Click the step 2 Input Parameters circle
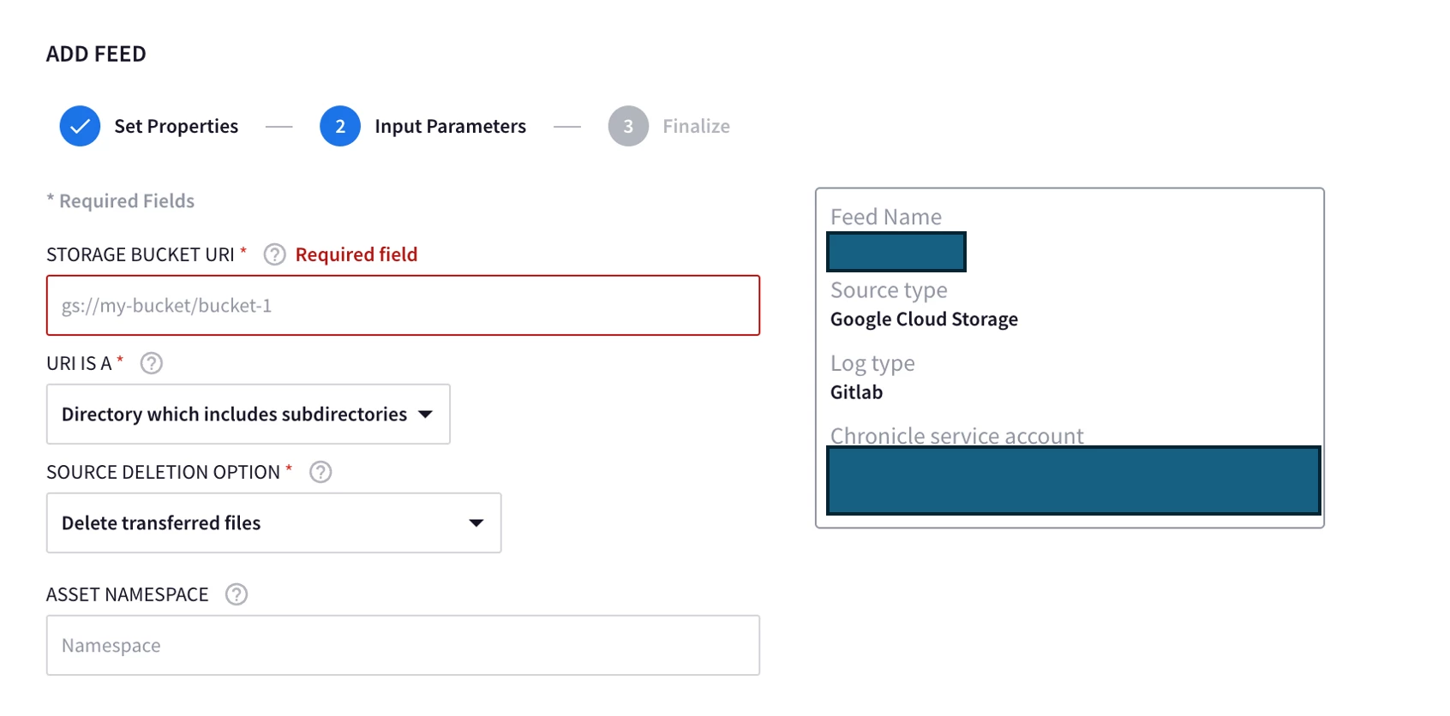Image resolution: width=1450 pixels, height=716 pixels. 340,126
